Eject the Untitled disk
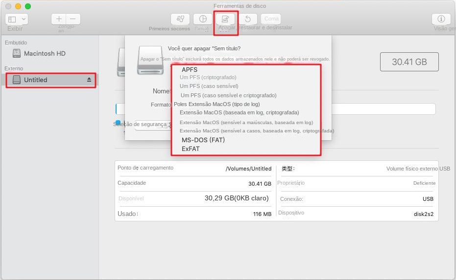Viewport: 456px width, 280px height. pos(89,80)
